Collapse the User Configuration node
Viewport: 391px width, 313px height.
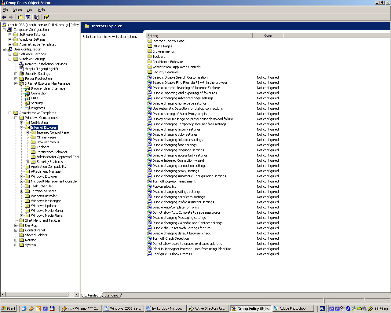click(x=4, y=49)
